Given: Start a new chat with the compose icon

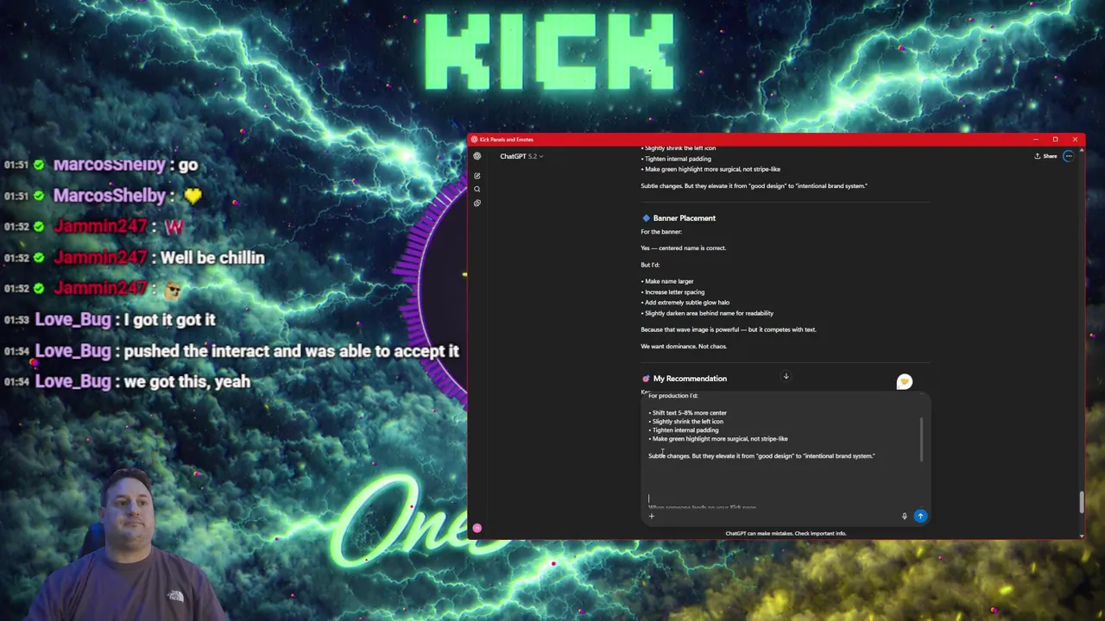Looking at the screenshot, I should (477, 176).
